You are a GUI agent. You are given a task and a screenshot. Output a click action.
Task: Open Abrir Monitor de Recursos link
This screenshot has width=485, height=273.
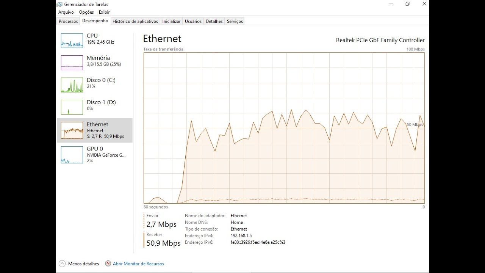(x=138, y=264)
